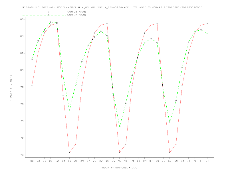The width and height of the screenshot is (226, 175).
Task: Click x-axis tick label 42
Action: point(120,161)
